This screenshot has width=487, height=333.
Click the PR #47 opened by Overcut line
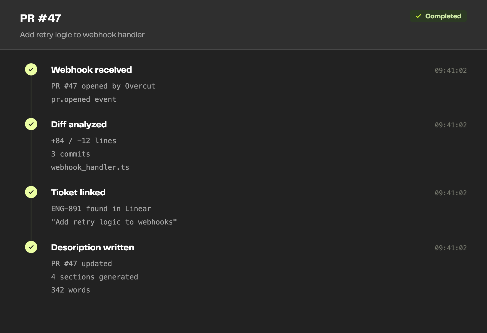tap(103, 86)
